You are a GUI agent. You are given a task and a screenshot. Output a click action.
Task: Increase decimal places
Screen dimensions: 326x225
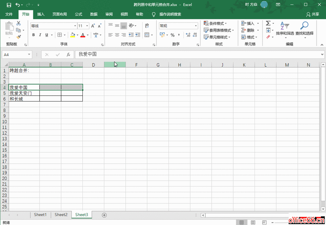click(x=188, y=35)
